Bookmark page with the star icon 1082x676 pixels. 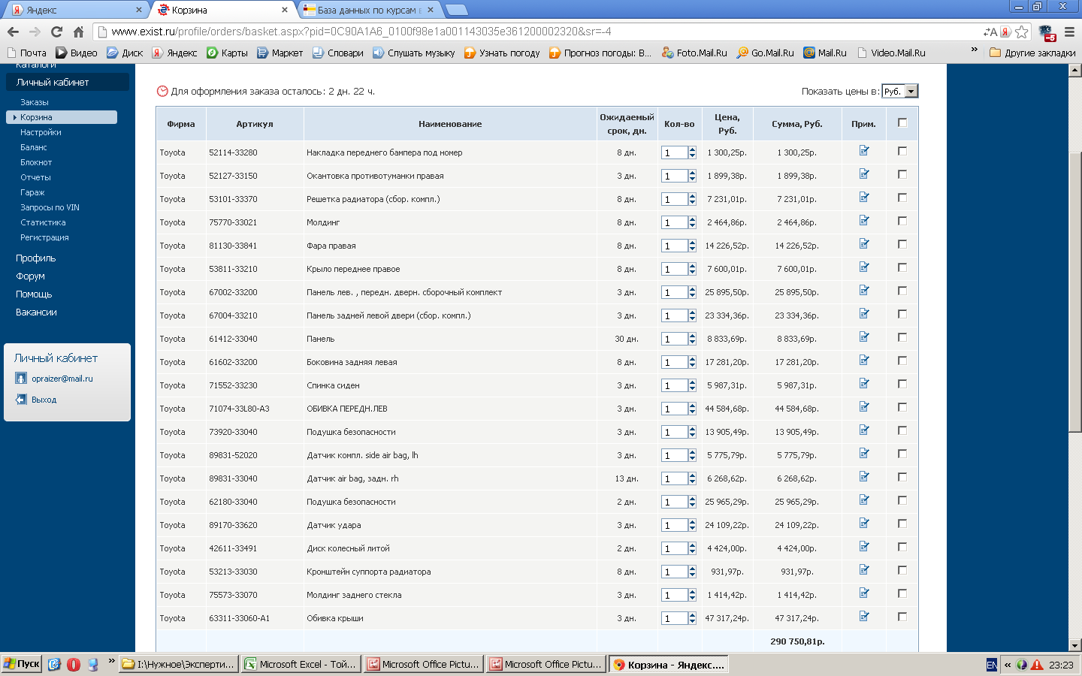click(1022, 32)
